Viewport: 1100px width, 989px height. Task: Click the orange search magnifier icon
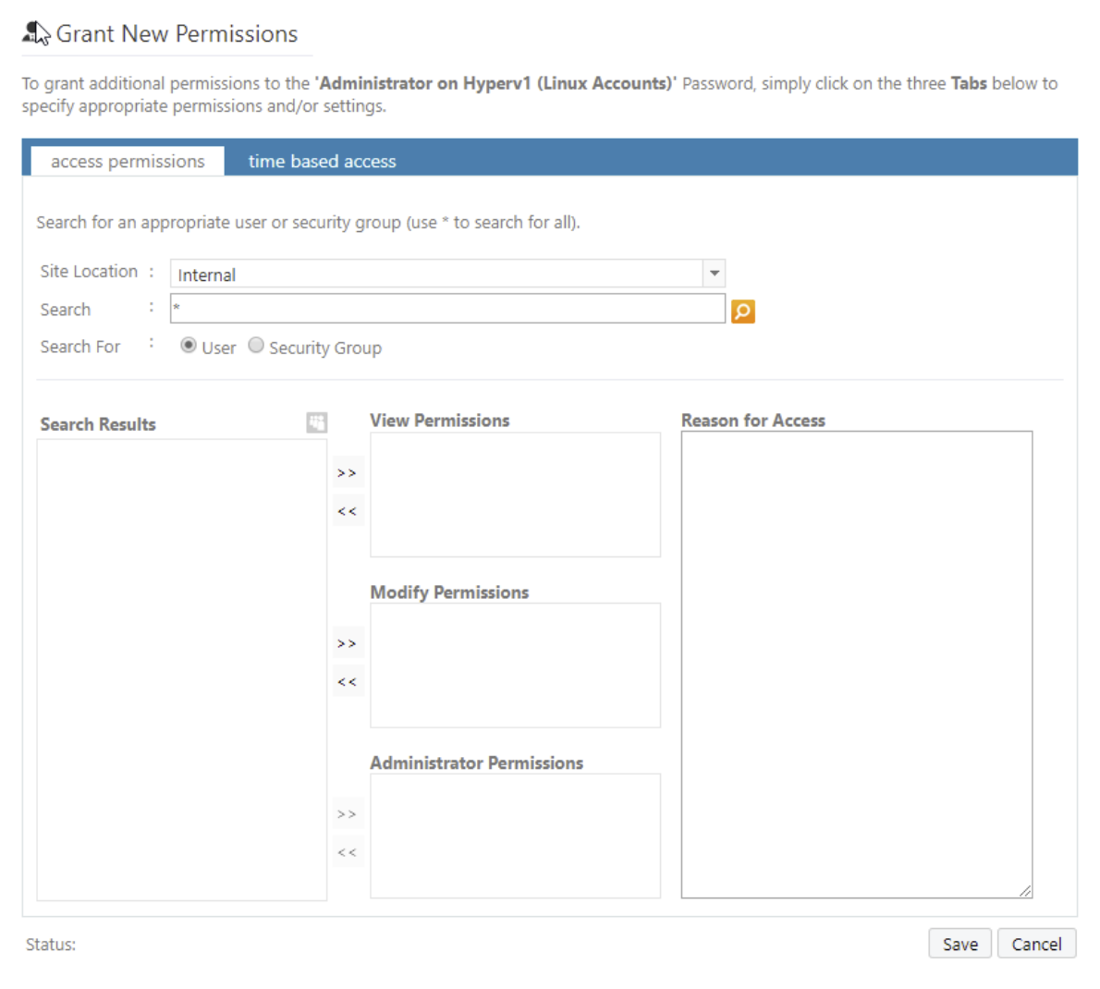(x=742, y=311)
